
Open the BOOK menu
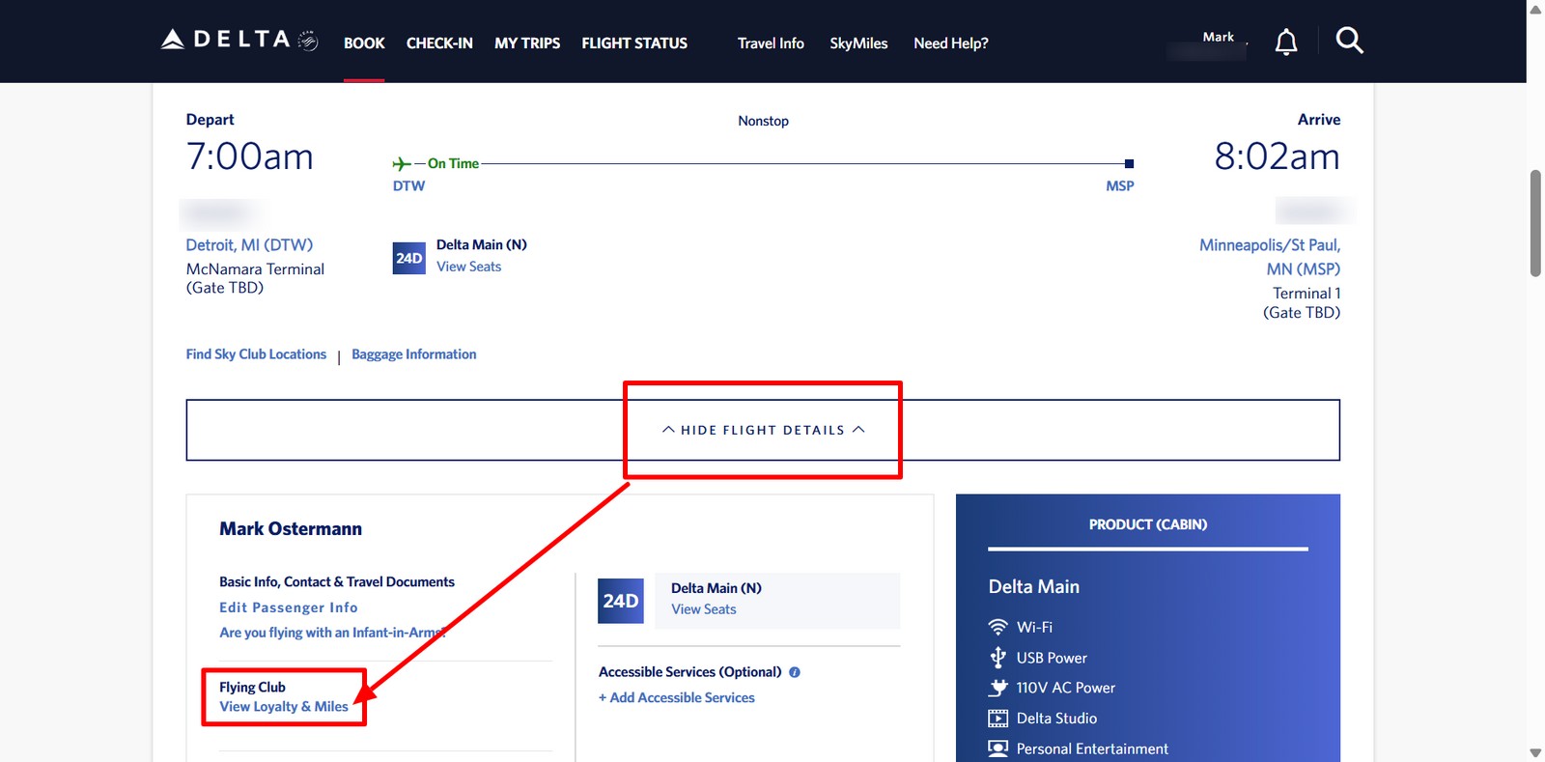(364, 43)
